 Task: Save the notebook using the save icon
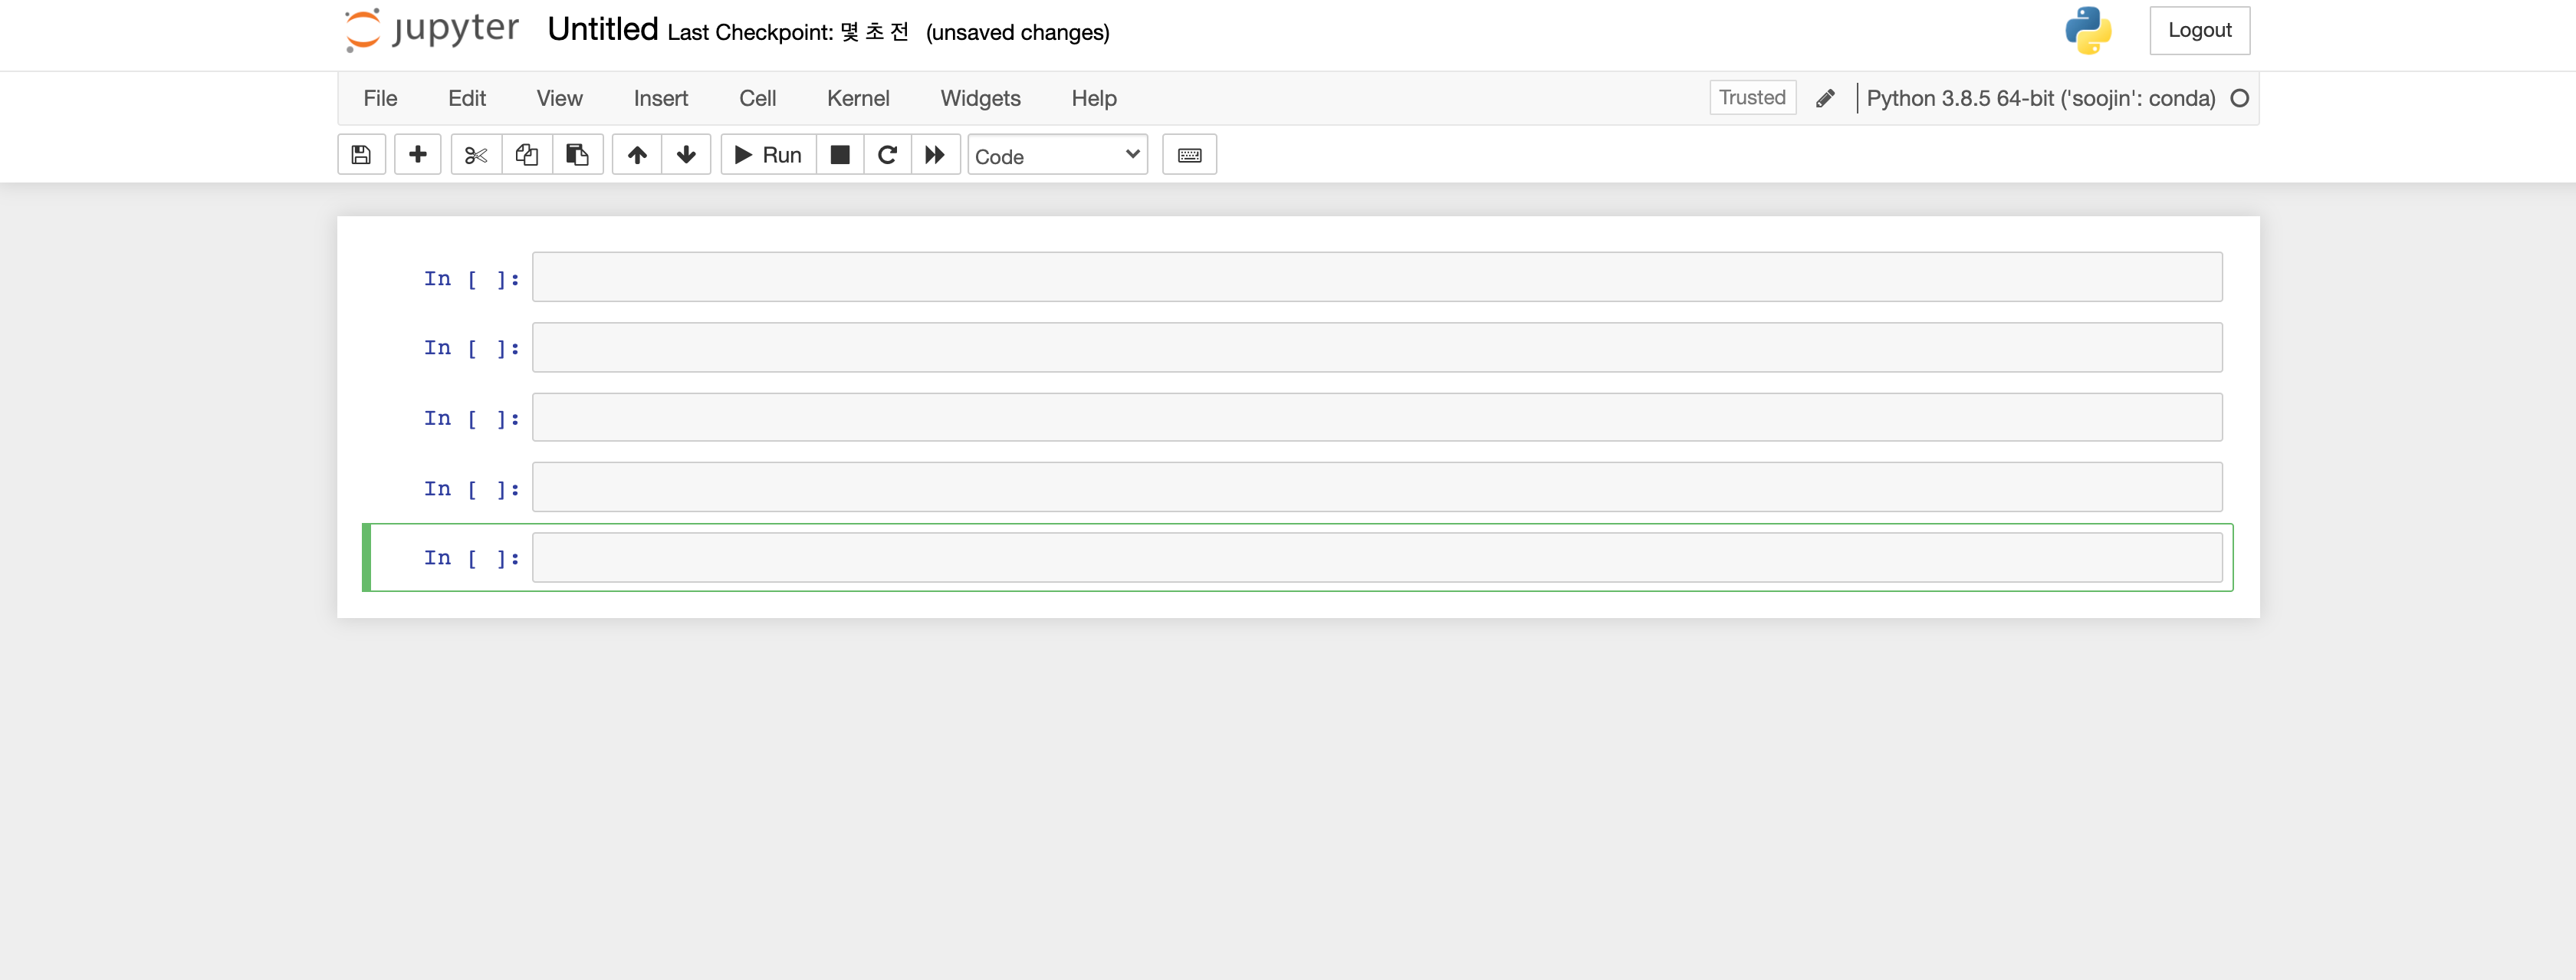tap(361, 154)
